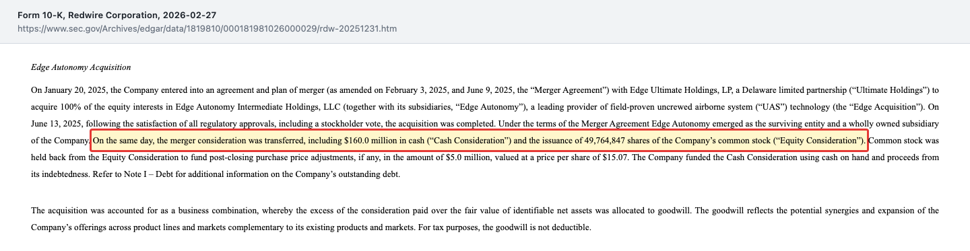The image size is (970, 251).
Task: Click the "Cash Consideration" term inside highlight
Action: [x=470, y=141]
